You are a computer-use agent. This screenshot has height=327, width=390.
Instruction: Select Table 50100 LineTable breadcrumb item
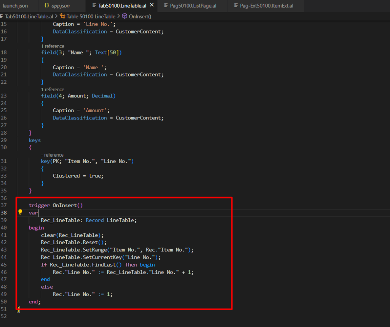pos(91,17)
